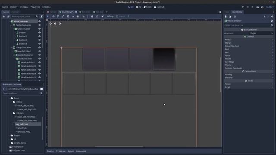276x155 pixels.
Task: Open the Аудио bottom panel
Action: tap(71, 151)
